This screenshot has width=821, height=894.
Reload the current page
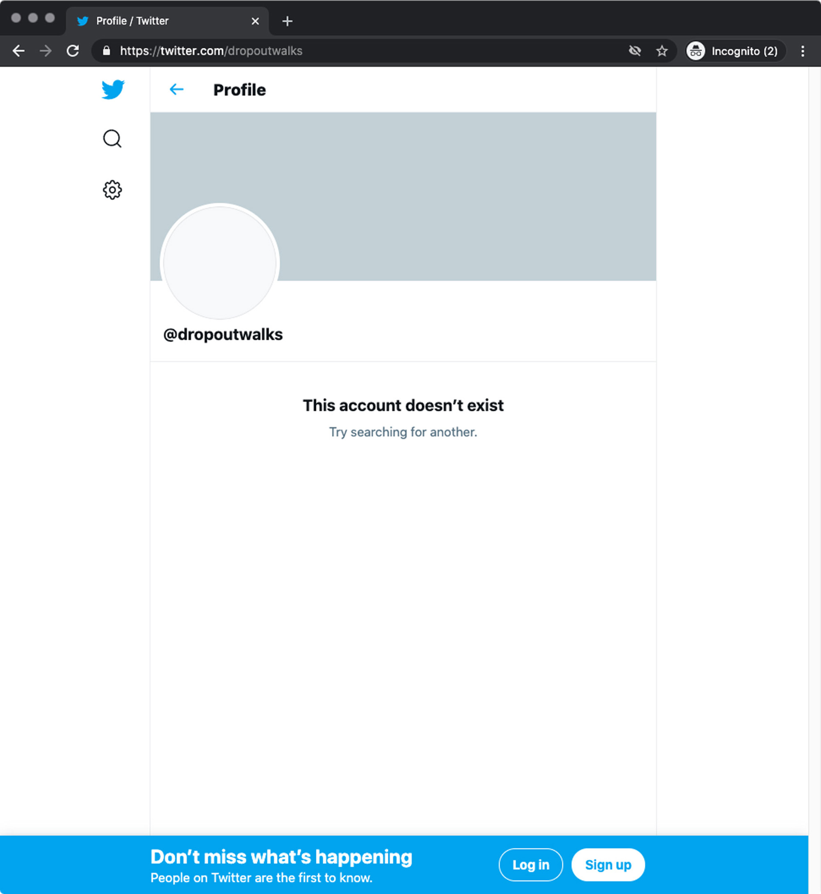(x=73, y=51)
